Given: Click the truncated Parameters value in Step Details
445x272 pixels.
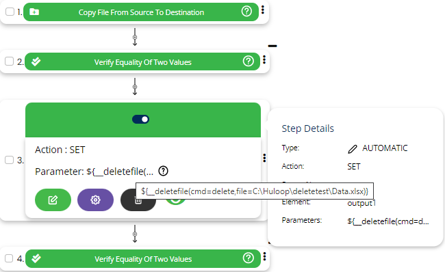Looking at the screenshot, I should (388, 221).
